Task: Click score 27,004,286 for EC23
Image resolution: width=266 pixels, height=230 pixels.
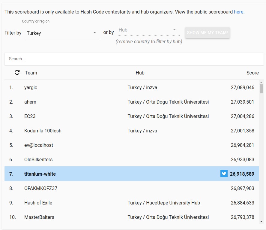Action: (x=242, y=117)
